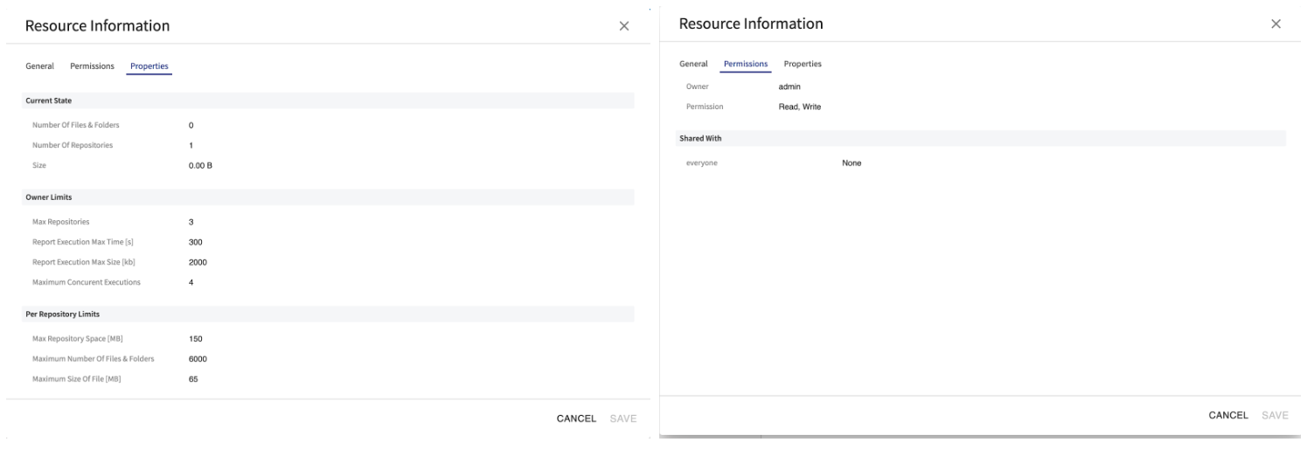Select Report Execution Max Size value 2000
This screenshot has height=456, width=1314.
(x=198, y=262)
